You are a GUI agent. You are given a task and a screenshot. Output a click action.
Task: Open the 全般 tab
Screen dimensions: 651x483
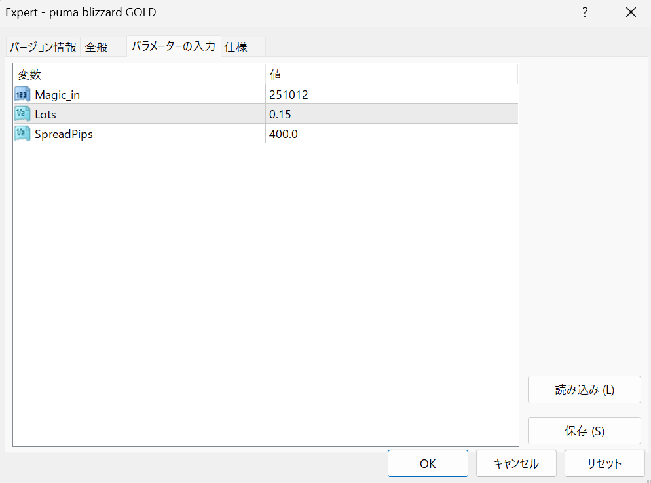point(96,47)
